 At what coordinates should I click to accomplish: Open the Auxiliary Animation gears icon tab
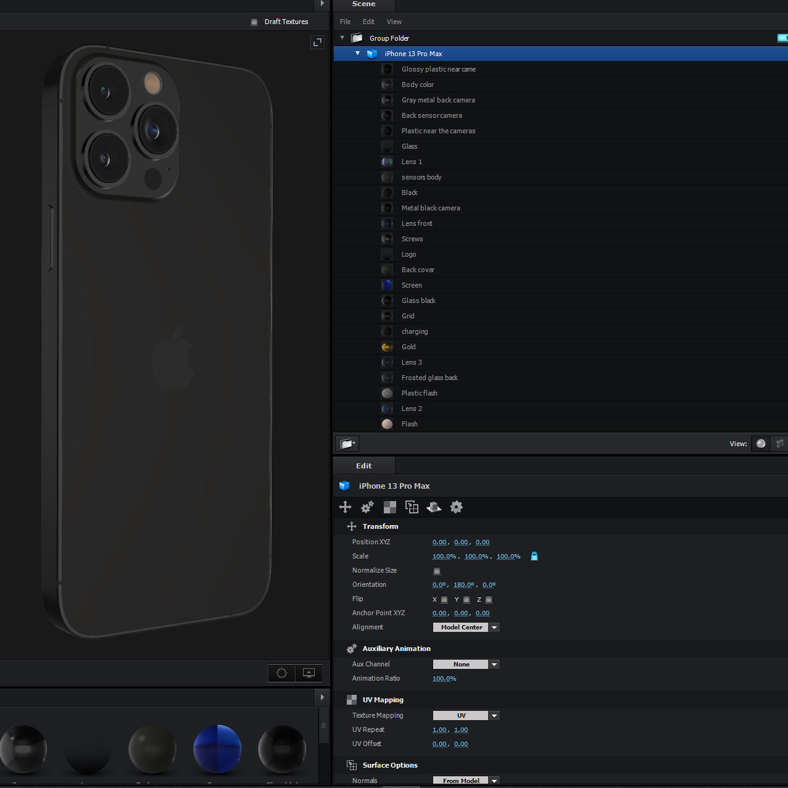coord(367,507)
